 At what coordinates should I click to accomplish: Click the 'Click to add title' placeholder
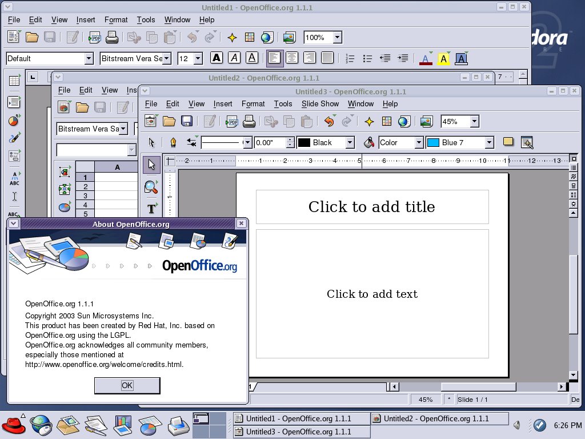[x=372, y=207]
